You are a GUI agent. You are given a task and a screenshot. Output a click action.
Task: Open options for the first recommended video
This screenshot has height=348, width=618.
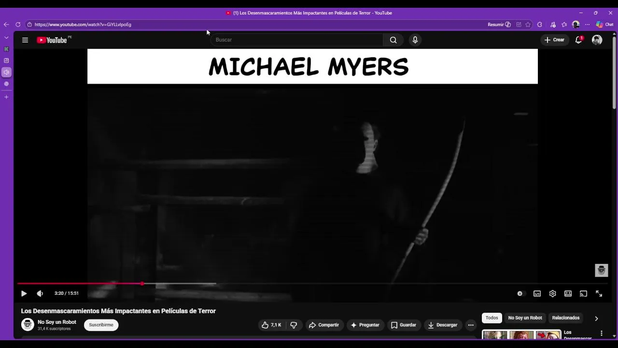pyautogui.click(x=601, y=333)
